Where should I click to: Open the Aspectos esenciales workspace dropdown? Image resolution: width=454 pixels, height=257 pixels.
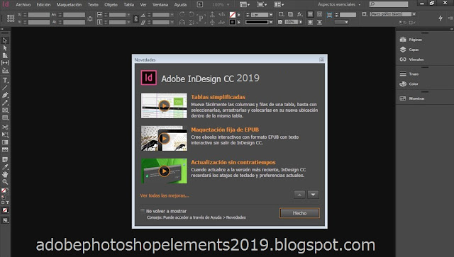339,4
